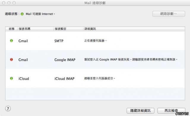The image size is (190, 116).
Task: Click the green status dot for iCloud
Action: pos(11,78)
